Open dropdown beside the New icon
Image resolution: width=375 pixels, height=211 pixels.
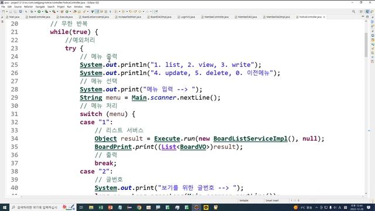[x=7, y=12]
